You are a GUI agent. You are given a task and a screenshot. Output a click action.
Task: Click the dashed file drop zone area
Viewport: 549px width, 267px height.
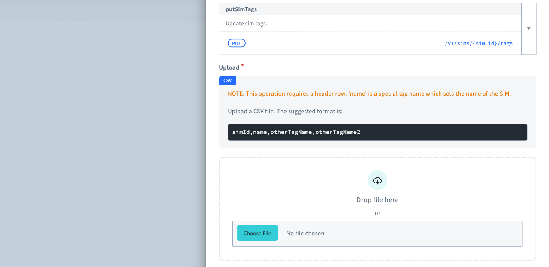[377, 208]
